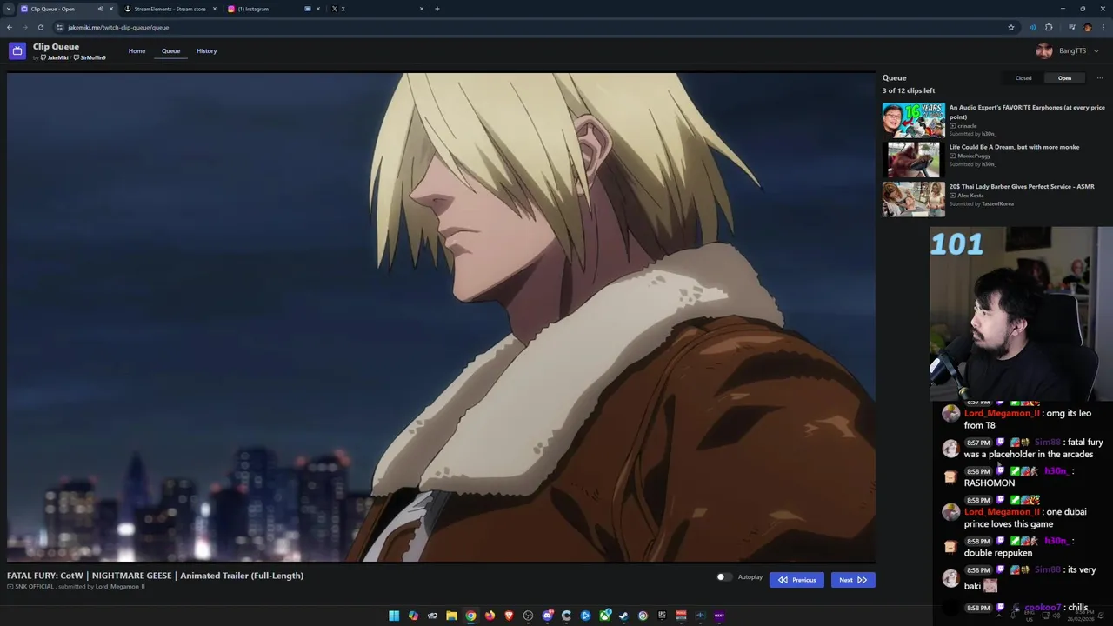
Task: Open the JakeMiki GitHub author link
Action: coord(54,58)
